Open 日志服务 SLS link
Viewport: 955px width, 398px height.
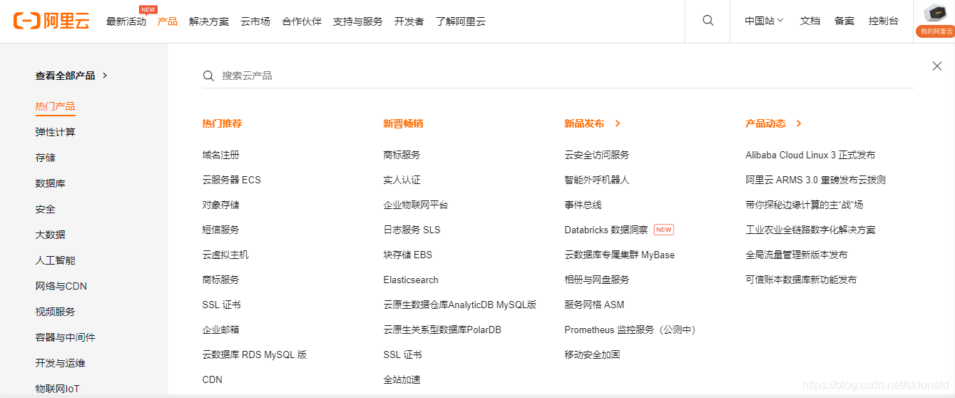coord(412,230)
